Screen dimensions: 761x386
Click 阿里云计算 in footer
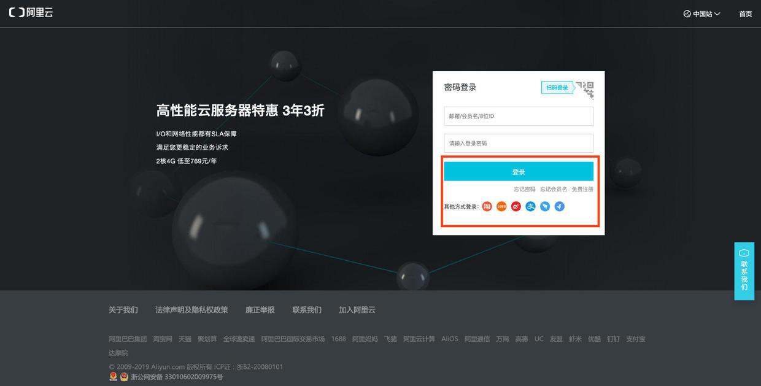419,339
